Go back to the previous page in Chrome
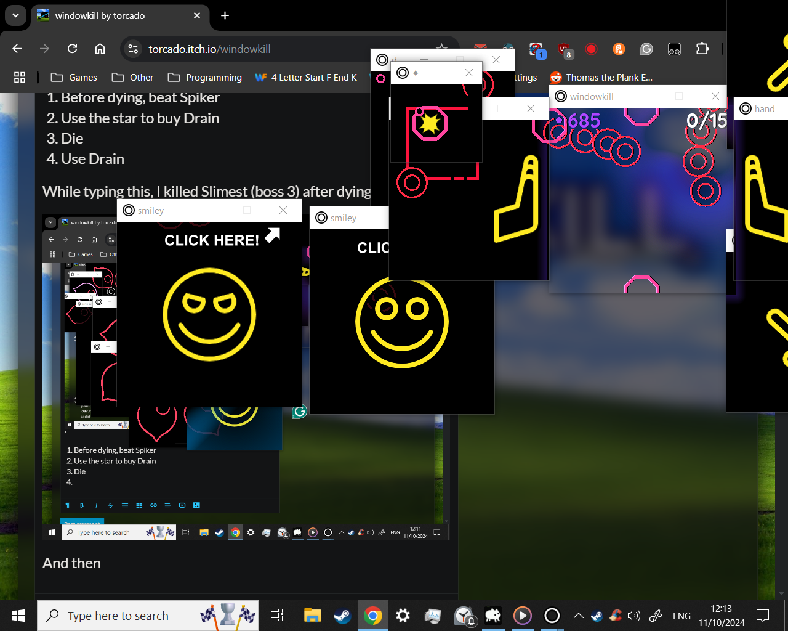The width and height of the screenshot is (788, 631). coord(17,49)
